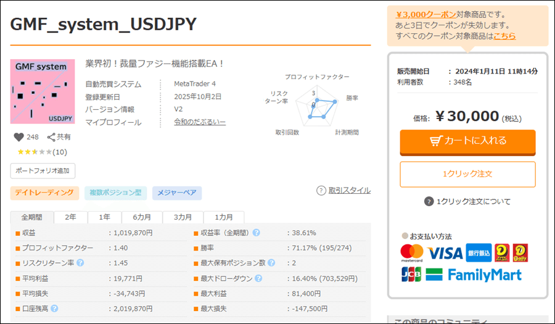Switch to the 1カ月 period tab
This screenshot has height=324, width=555.
[x=224, y=217]
